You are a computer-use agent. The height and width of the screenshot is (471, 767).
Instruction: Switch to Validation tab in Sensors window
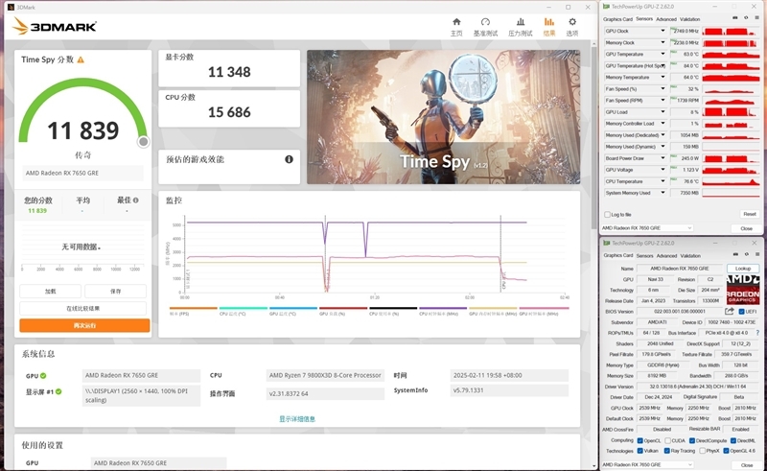[689, 19]
